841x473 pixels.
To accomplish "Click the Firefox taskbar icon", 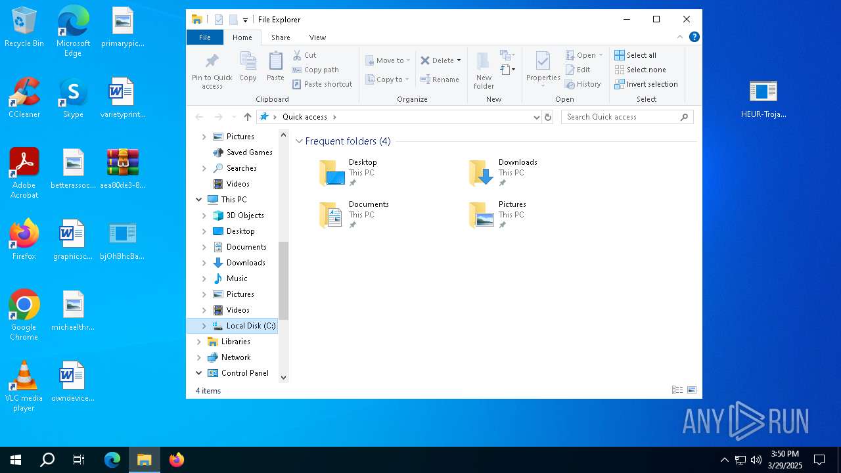I will click(x=176, y=460).
